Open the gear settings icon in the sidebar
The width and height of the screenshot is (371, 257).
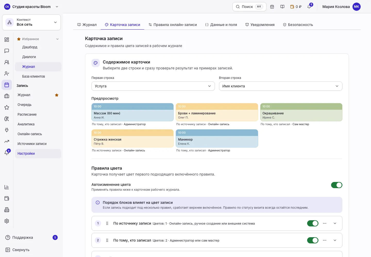coord(7,221)
